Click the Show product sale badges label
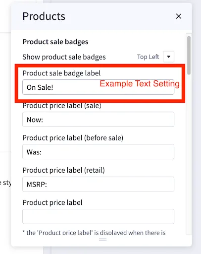201x254 pixels. (x=64, y=57)
